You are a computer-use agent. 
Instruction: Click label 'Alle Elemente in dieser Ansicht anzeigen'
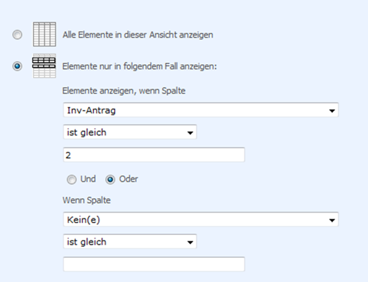pyautogui.click(x=138, y=35)
